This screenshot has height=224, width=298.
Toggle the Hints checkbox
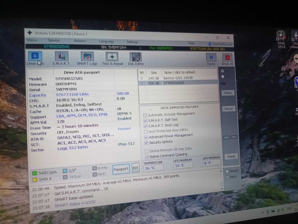tap(227, 177)
